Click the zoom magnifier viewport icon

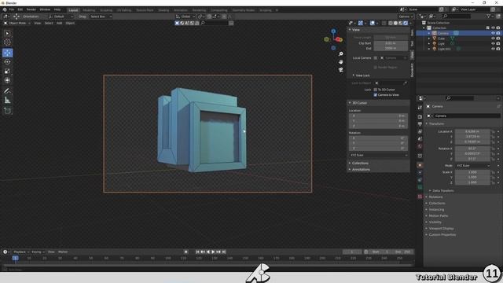coord(340,54)
